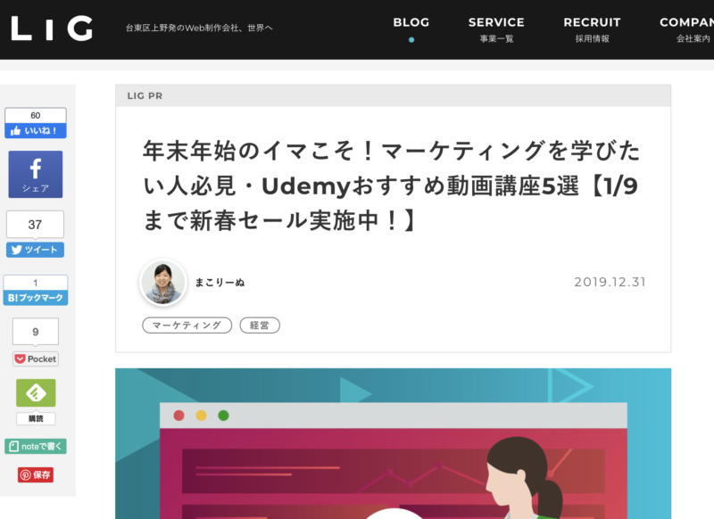Click the LIG PR category label
Screen dimensions: 714x519
145,96
